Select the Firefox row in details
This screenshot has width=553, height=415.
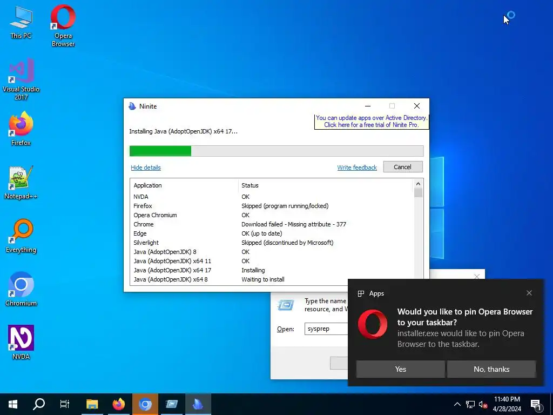tap(272, 206)
